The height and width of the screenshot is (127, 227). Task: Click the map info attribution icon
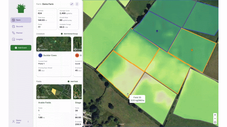click(215, 122)
